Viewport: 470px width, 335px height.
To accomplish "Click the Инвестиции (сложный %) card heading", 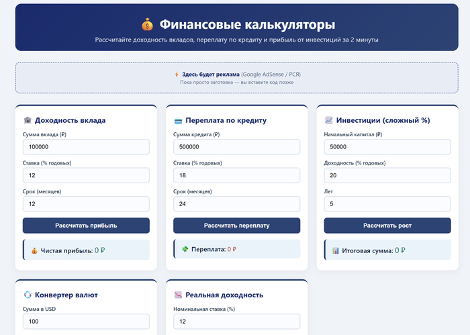I will pos(383,120).
